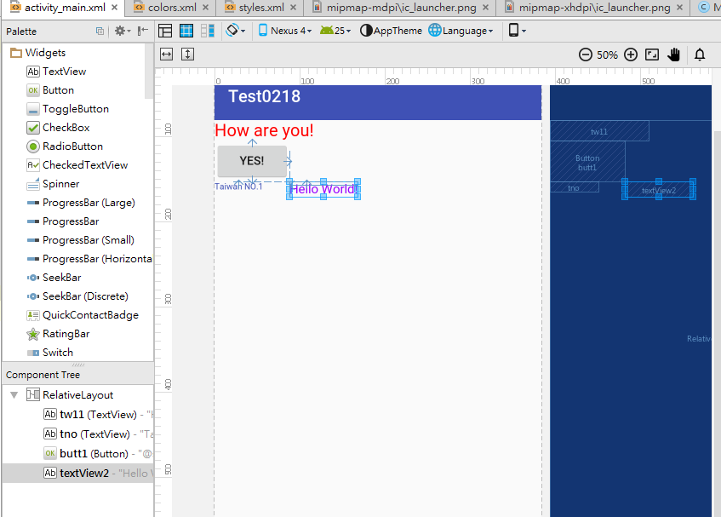Click the Palette search/copy icon

[100, 31]
